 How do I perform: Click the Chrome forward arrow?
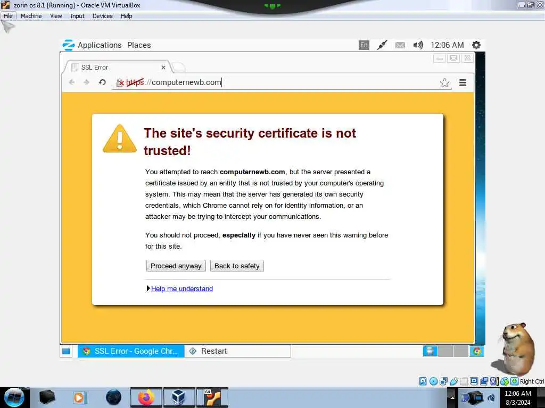tap(87, 82)
